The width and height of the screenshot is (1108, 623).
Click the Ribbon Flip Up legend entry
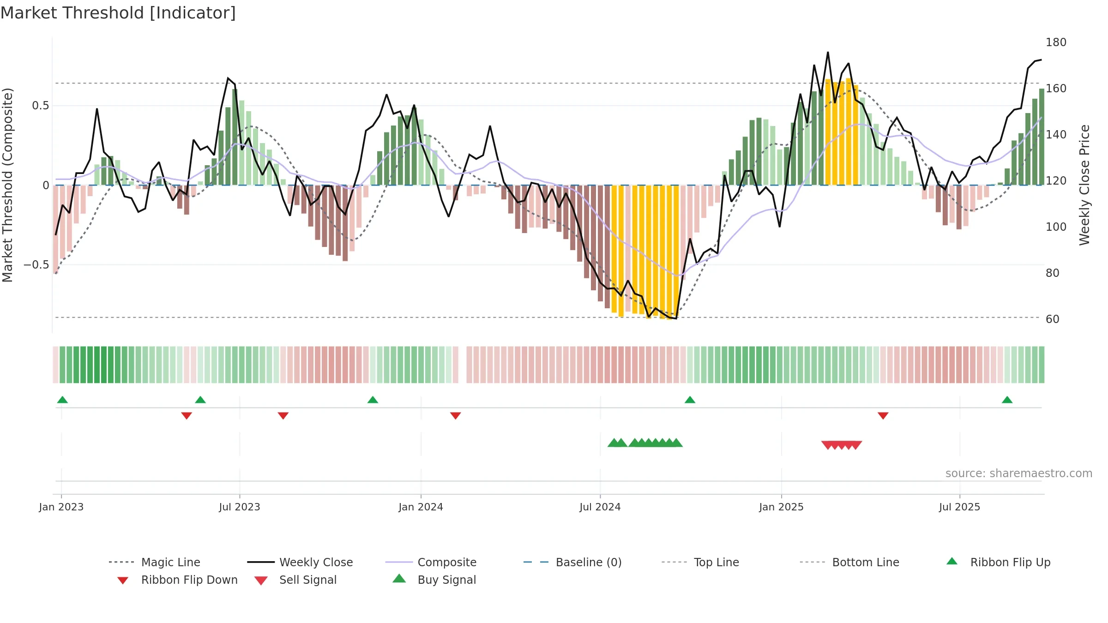point(998,562)
